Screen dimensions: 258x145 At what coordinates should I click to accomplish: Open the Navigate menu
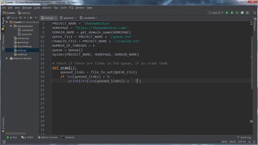point(27,8)
